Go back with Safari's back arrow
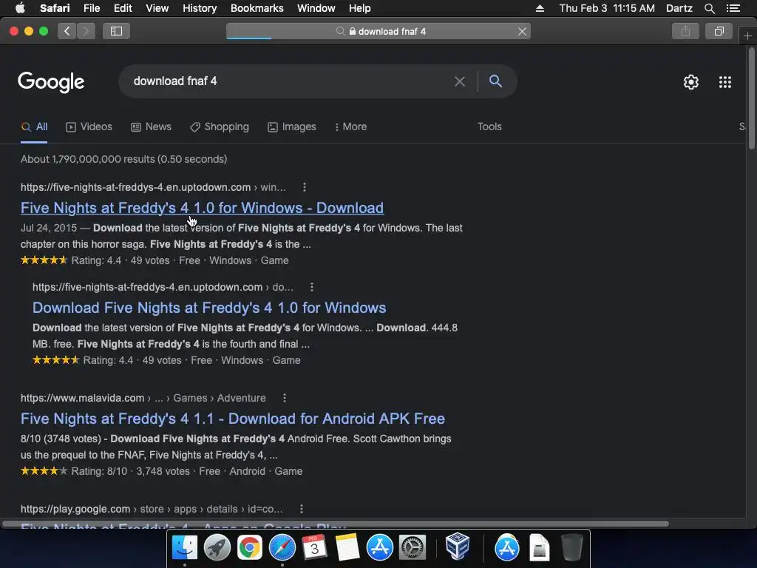This screenshot has height=568, width=757. pos(67,31)
